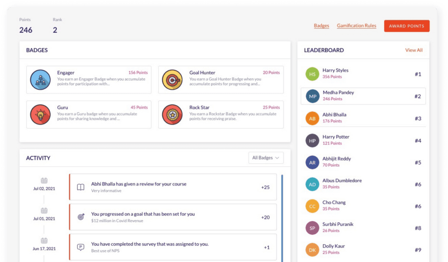Click Dolly Kaur's DK avatar

[312, 250]
